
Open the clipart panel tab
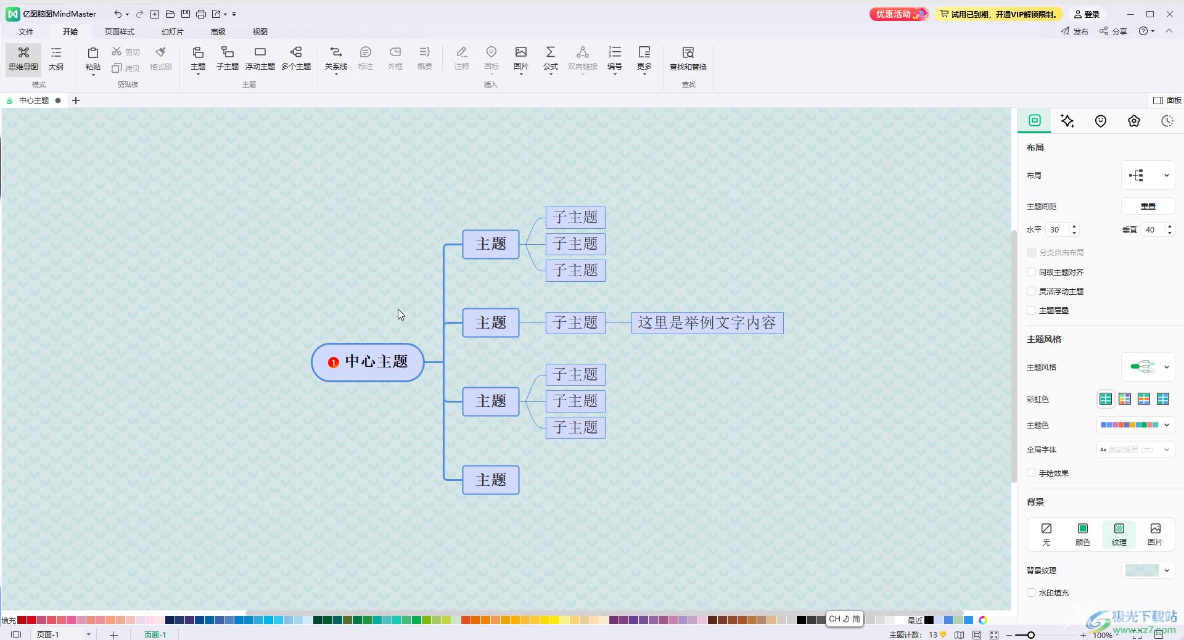(x=1134, y=121)
